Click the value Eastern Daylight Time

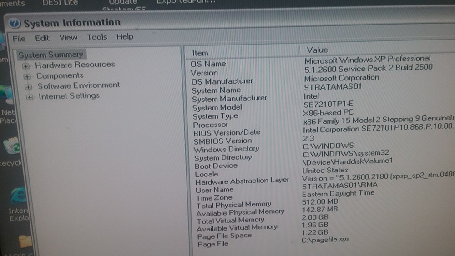coord(338,193)
